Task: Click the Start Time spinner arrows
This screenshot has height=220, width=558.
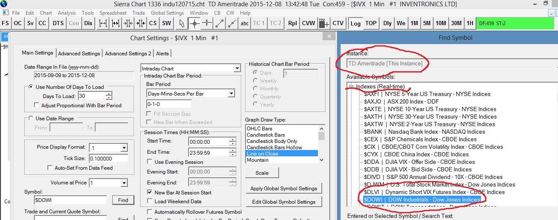Action: coord(232,142)
